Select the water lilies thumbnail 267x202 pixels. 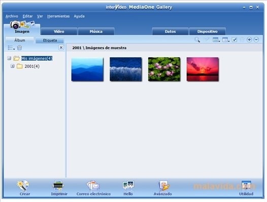click(164, 69)
